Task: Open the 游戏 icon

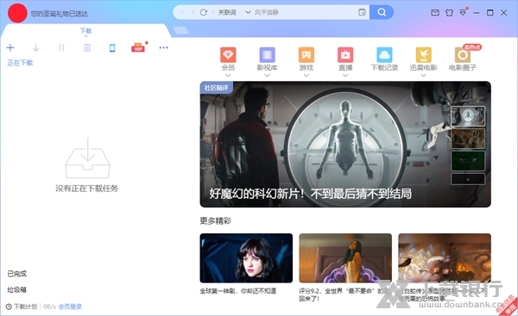Action: click(x=306, y=55)
